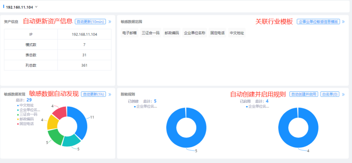The image size is (352, 163).
Task: Open the 白名单(0) whitelist
Action: click(330, 94)
